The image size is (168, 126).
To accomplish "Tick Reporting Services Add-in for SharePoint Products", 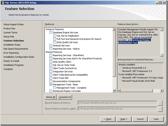I will [51, 58].
